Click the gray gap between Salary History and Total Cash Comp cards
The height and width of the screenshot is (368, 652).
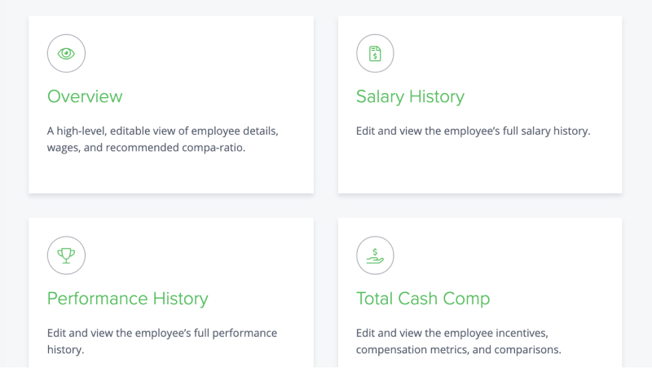(480, 206)
